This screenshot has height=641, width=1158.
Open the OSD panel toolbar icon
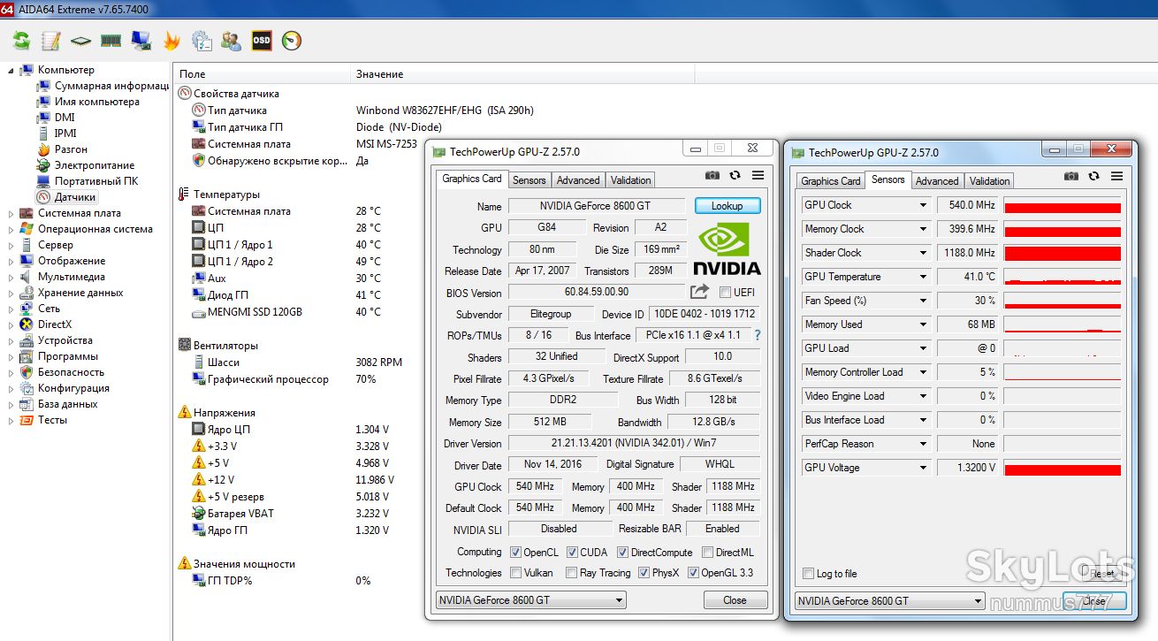pos(262,41)
